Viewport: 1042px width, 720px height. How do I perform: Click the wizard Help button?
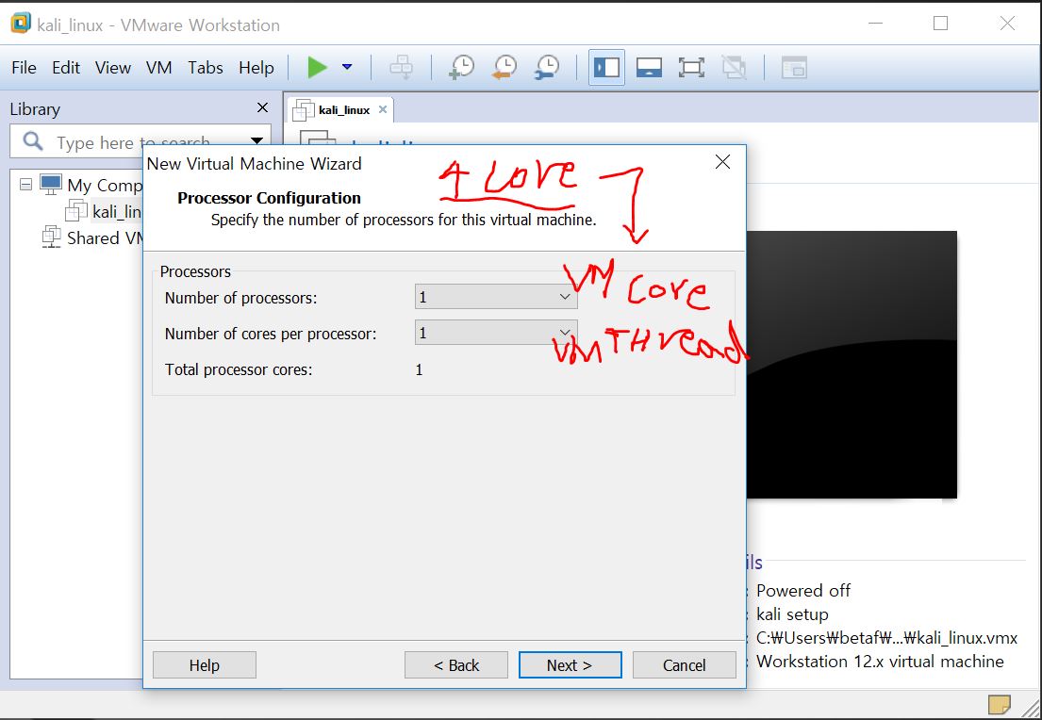click(204, 665)
